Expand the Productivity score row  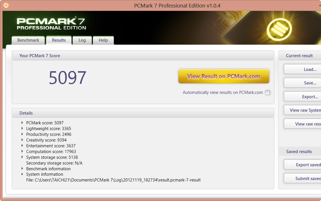pos(22,134)
